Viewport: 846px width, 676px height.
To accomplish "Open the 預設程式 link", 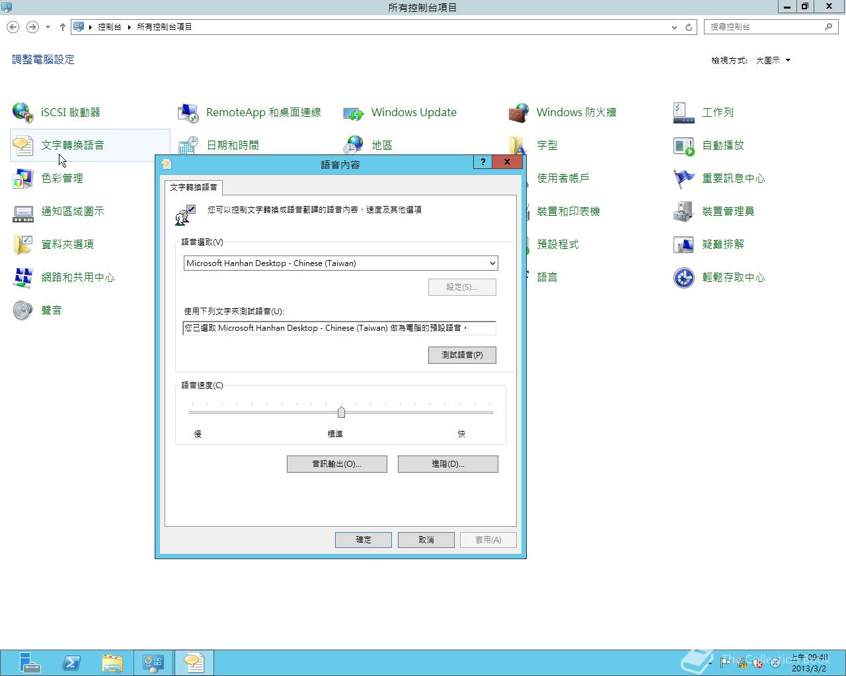I will click(x=558, y=244).
